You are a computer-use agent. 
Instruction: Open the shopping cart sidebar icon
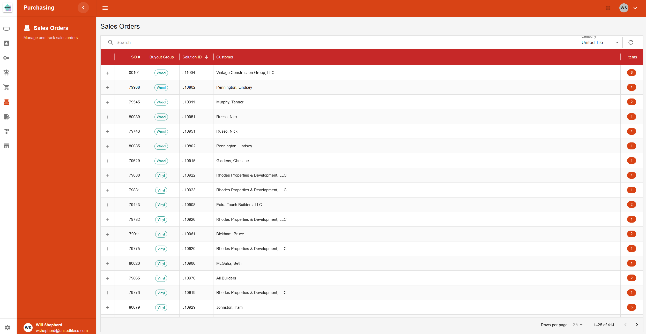coord(6,87)
